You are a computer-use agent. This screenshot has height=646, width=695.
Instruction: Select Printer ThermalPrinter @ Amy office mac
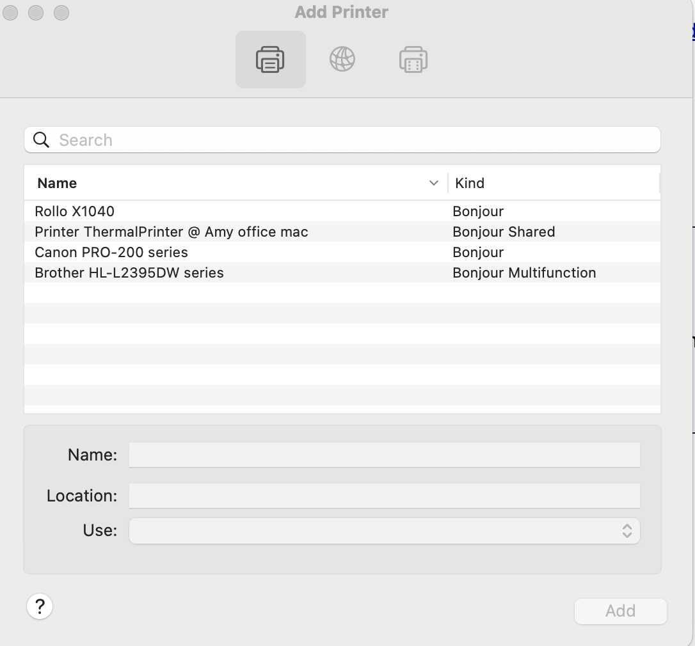pyautogui.click(x=172, y=232)
